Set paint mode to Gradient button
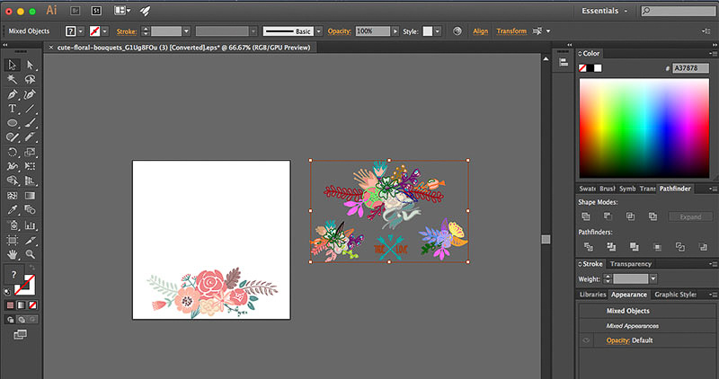 (21, 305)
